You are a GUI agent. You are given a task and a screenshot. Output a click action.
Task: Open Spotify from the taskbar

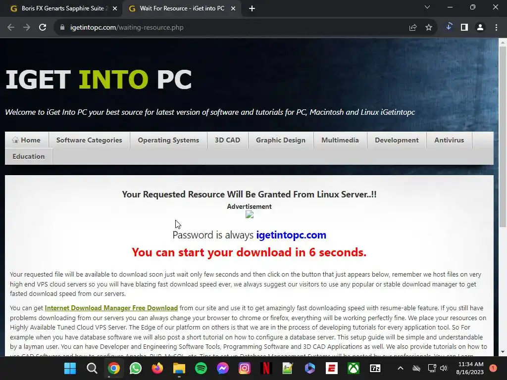[201, 368]
